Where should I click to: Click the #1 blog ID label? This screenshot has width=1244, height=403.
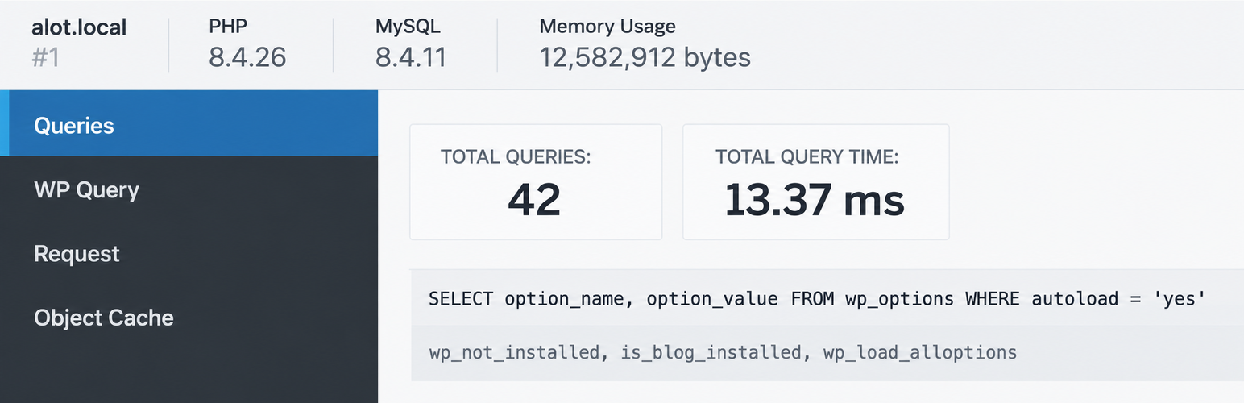[x=45, y=58]
